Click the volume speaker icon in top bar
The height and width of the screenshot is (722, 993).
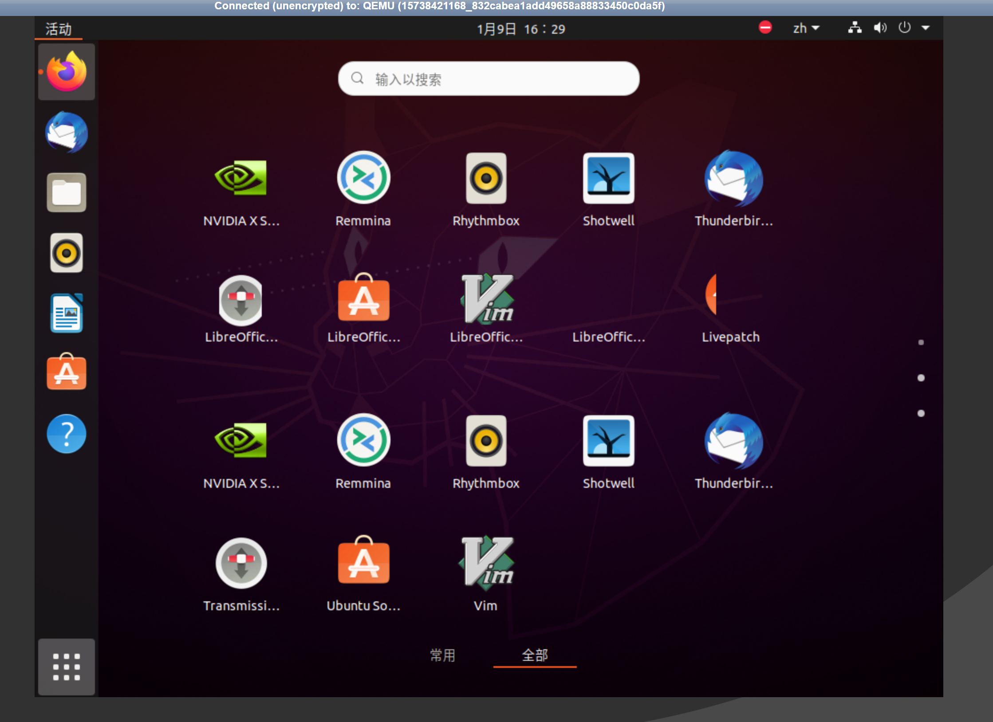click(879, 28)
